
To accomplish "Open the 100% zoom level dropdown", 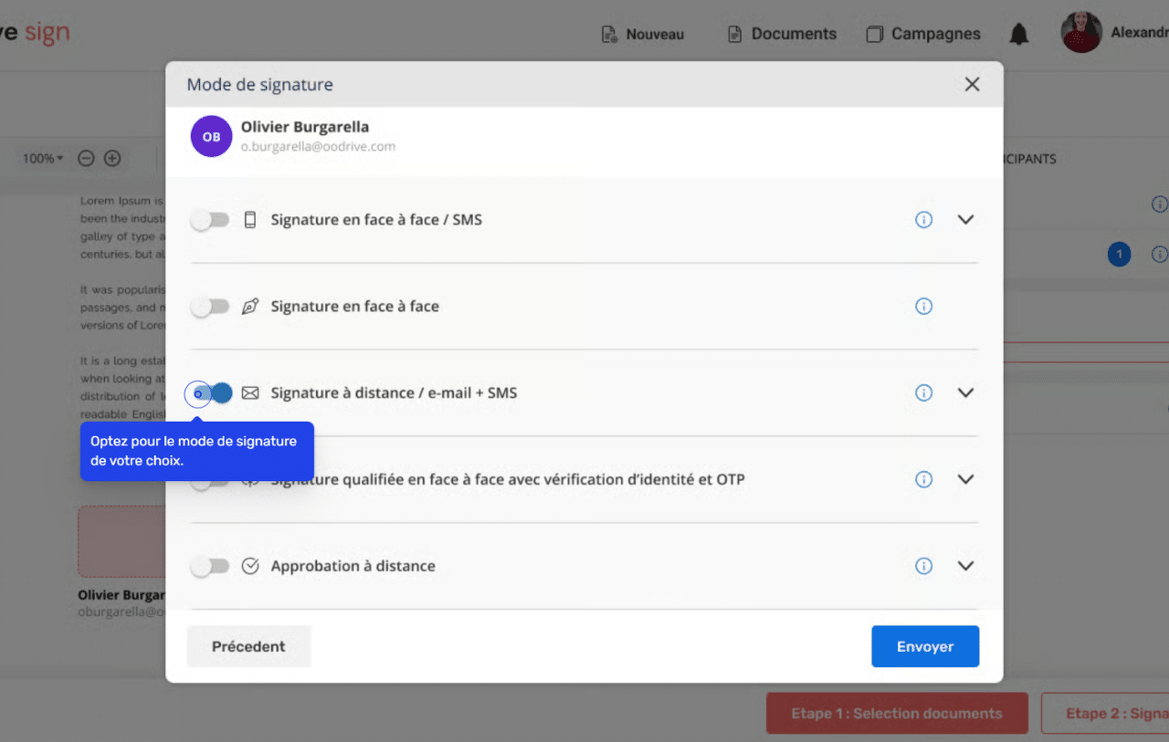I will coord(43,159).
